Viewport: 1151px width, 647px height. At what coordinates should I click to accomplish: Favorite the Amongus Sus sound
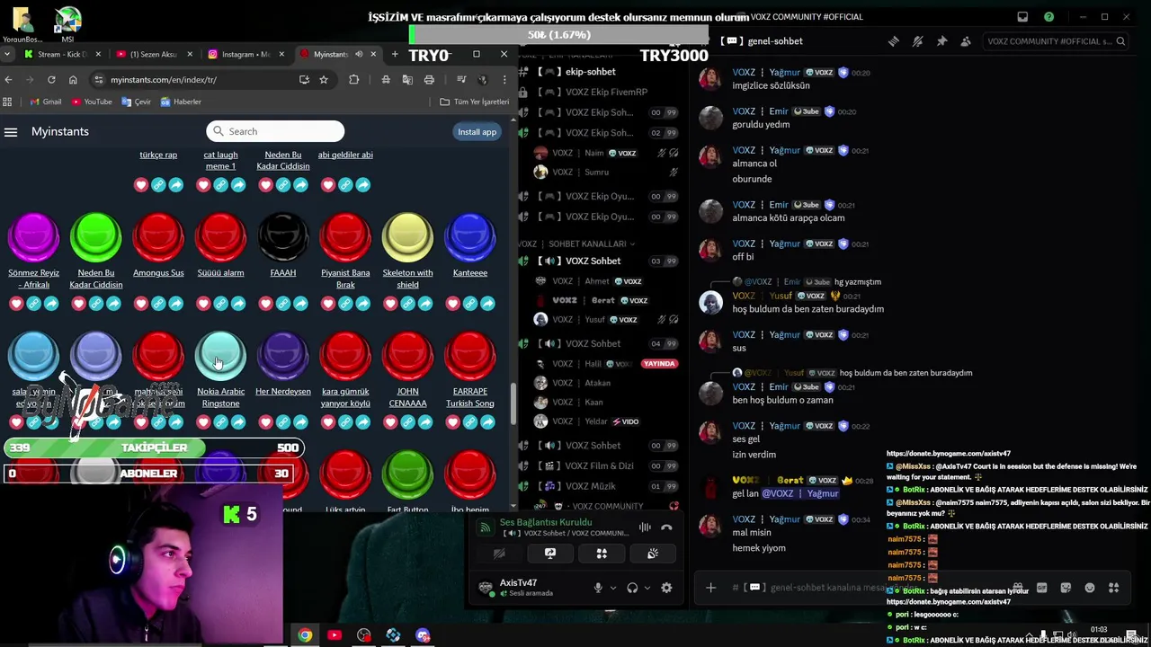141,304
